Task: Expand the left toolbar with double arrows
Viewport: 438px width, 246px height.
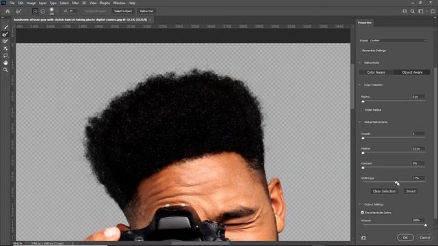Action: pyautogui.click(x=3, y=17)
